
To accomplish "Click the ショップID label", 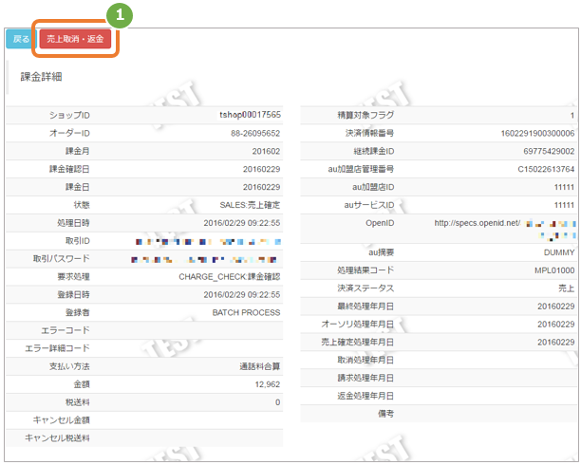I will point(69,115).
